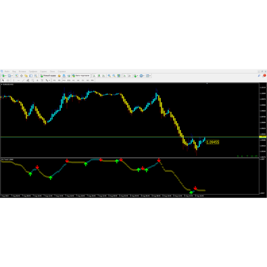Click the FU Trend indicator label
The image size is (267, 267).
click(x=7, y=160)
